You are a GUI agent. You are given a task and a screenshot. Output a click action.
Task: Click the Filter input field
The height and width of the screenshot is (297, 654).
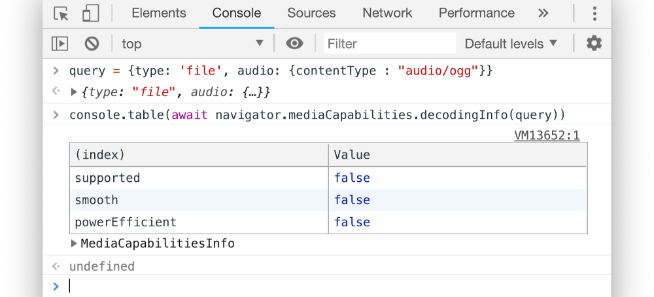389,44
